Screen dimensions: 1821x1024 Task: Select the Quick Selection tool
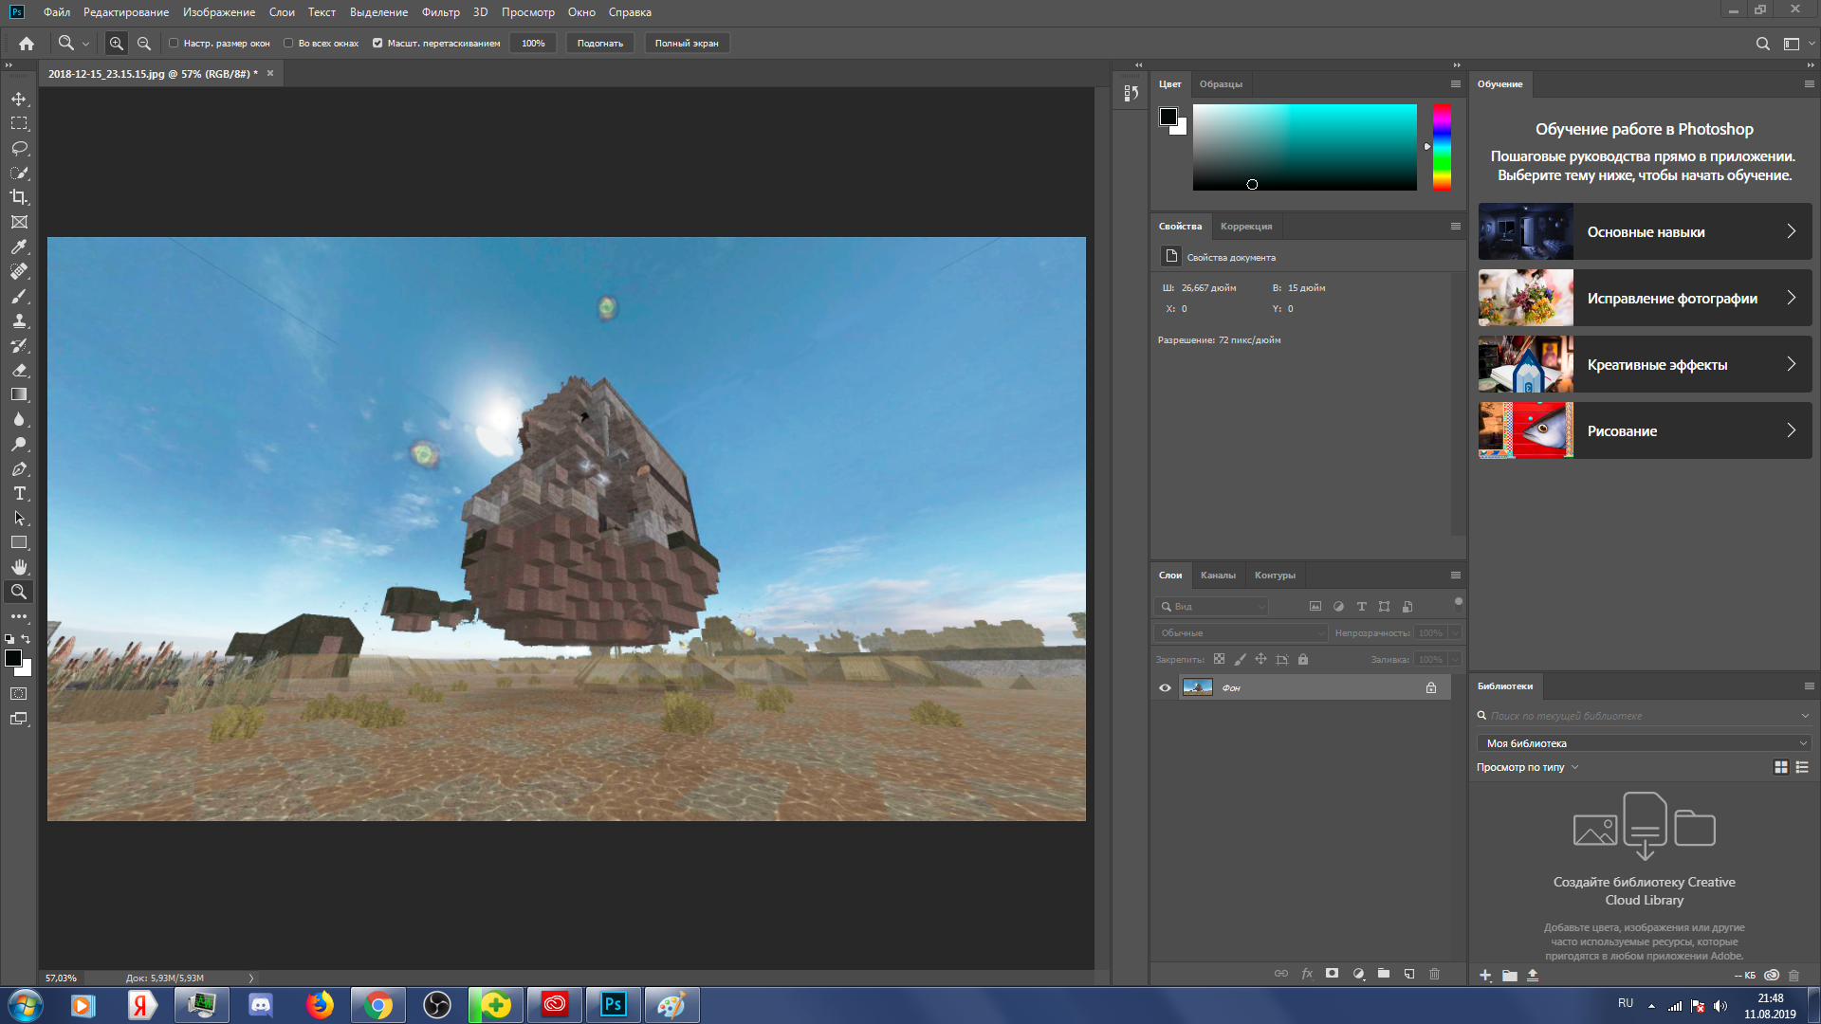click(19, 173)
